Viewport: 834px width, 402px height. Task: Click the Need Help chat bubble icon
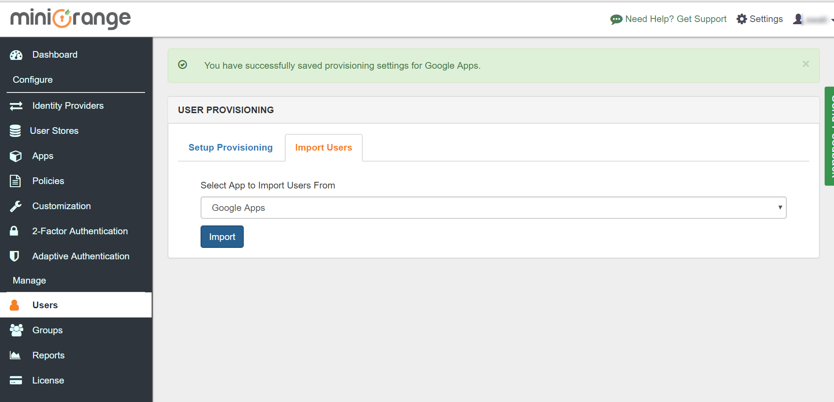pos(616,19)
